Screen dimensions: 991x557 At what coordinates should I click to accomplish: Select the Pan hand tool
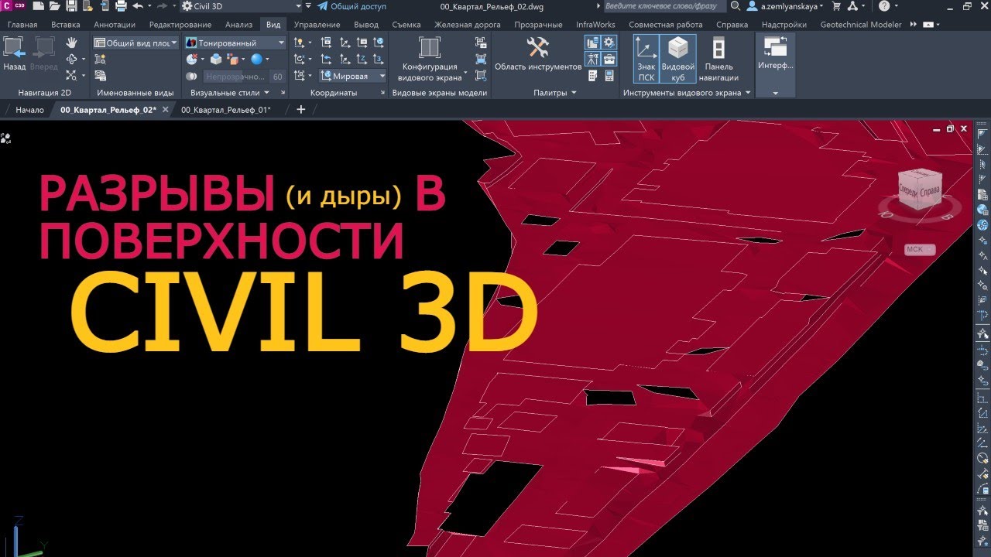click(71, 42)
